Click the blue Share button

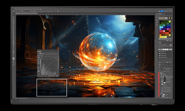[x=162, y=11]
